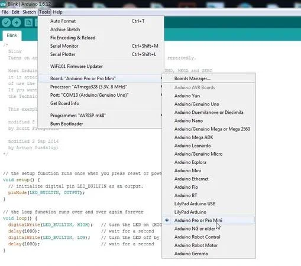
Task: Click the New sketch toolbar icon
Action: (28, 22)
